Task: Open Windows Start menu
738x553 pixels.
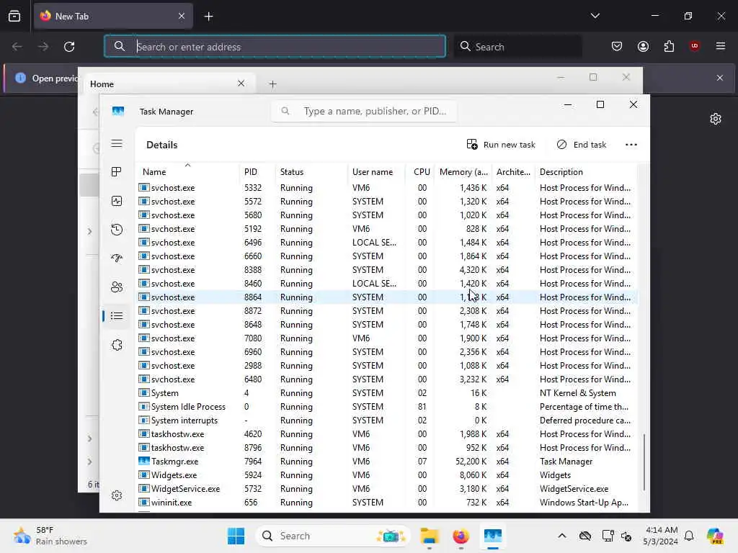Action: 236,536
